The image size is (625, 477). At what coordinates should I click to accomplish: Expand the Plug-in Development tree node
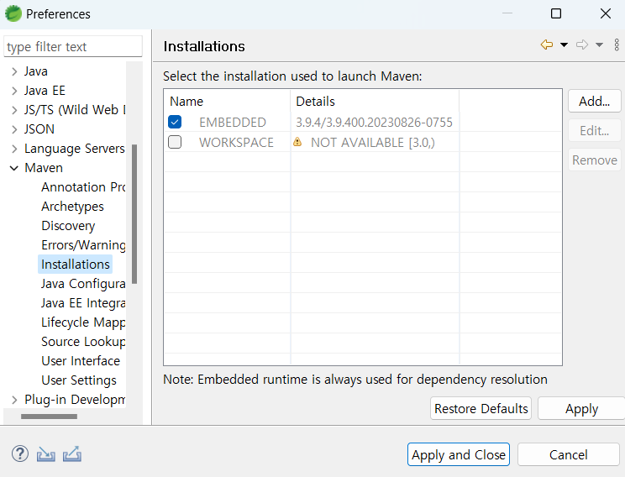click(x=14, y=400)
